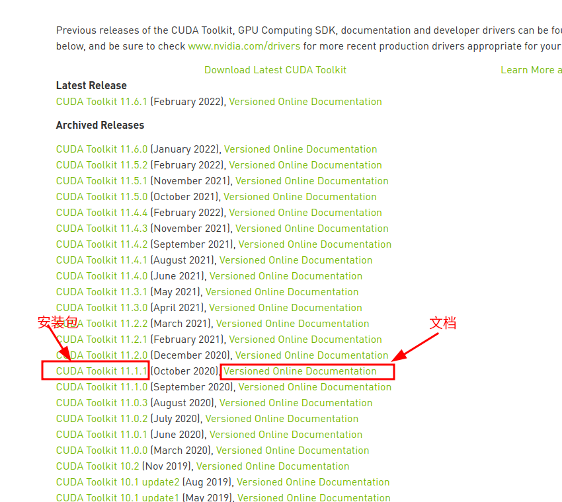Open CUDA Toolkit 11.5.1 link
Image resolution: width=562 pixels, height=502 pixels.
pos(101,181)
